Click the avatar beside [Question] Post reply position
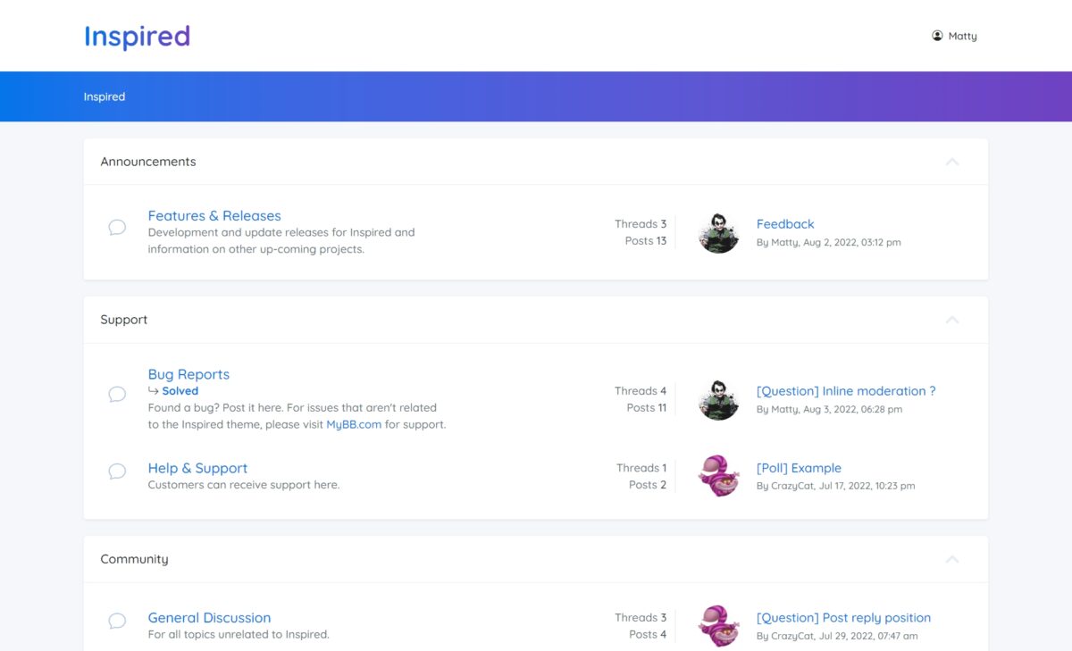The height and width of the screenshot is (651, 1072). tap(718, 625)
